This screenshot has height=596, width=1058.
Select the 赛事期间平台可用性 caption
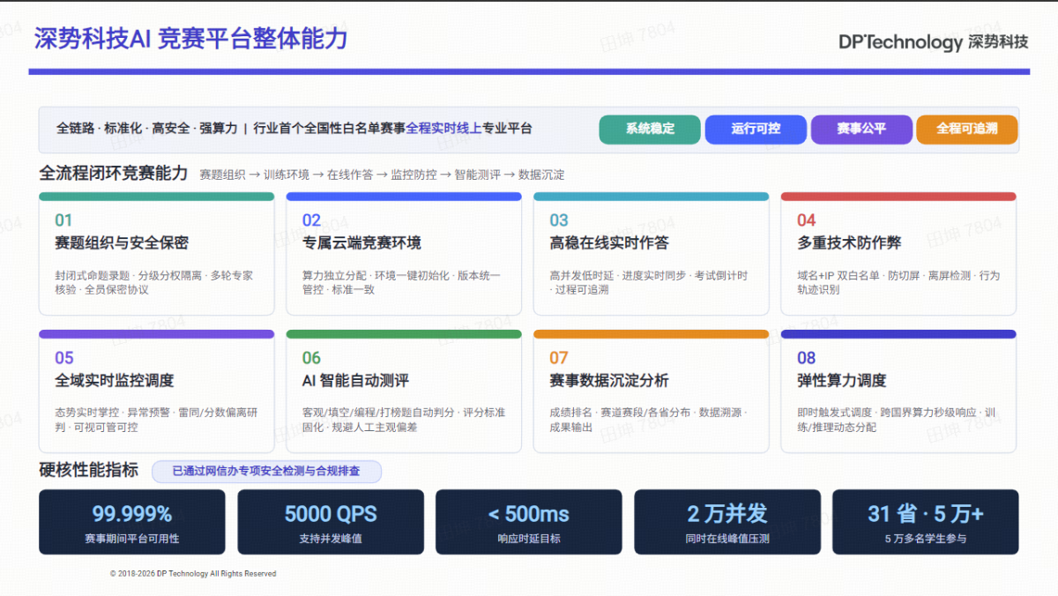[x=132, y=538]
